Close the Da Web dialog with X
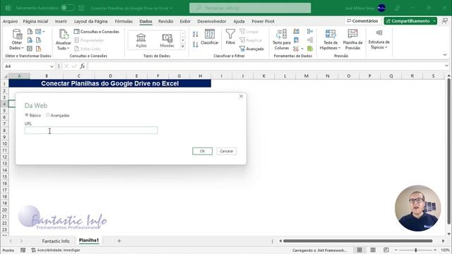This screenshot has height=254, width=452. click(242, 96)
